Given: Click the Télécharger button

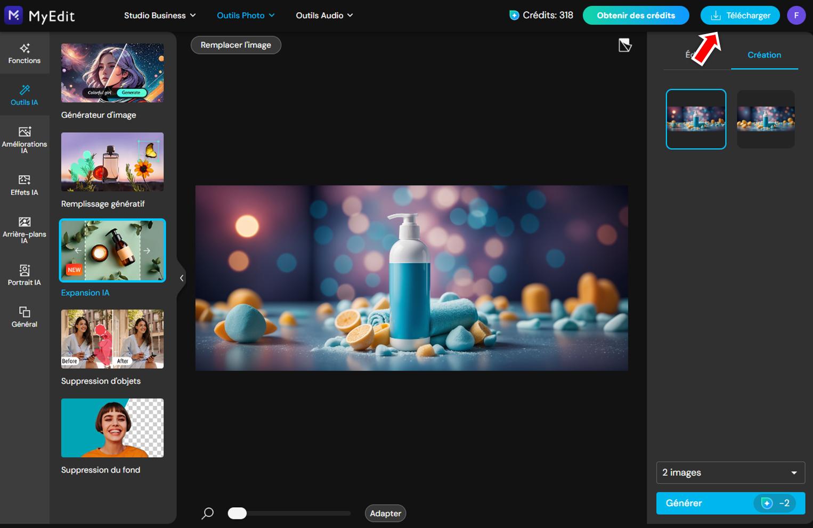Looking at the screenshot, I should (x=740, y=15).
